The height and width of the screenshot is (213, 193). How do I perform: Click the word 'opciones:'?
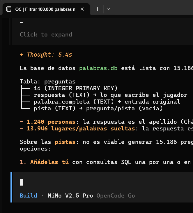[x=35, y=149]
